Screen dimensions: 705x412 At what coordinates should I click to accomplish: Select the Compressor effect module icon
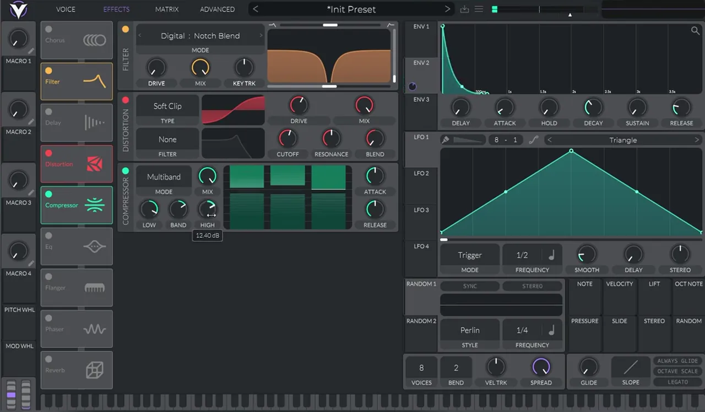94,205
